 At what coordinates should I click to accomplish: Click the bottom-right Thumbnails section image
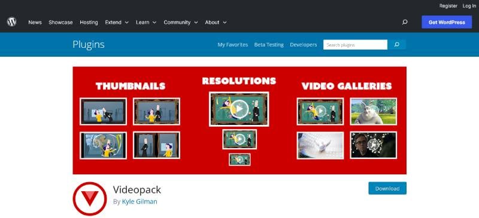point(156,145)
